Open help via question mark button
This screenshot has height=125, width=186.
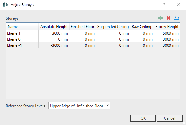click(x=164, y=5)
